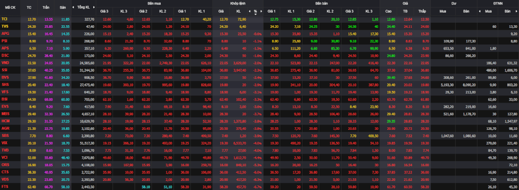
Task: Click the Dư Mua column header
Action: 443,11
